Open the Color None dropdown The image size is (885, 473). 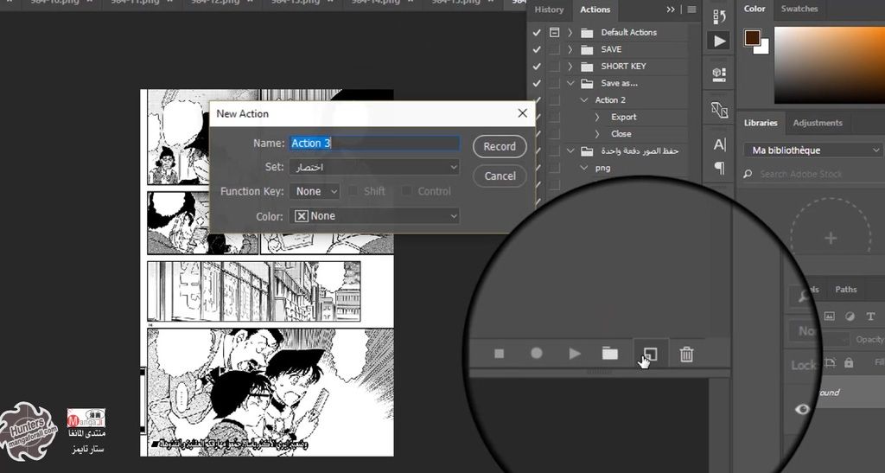pyautogui.click(x=374, y=215)
